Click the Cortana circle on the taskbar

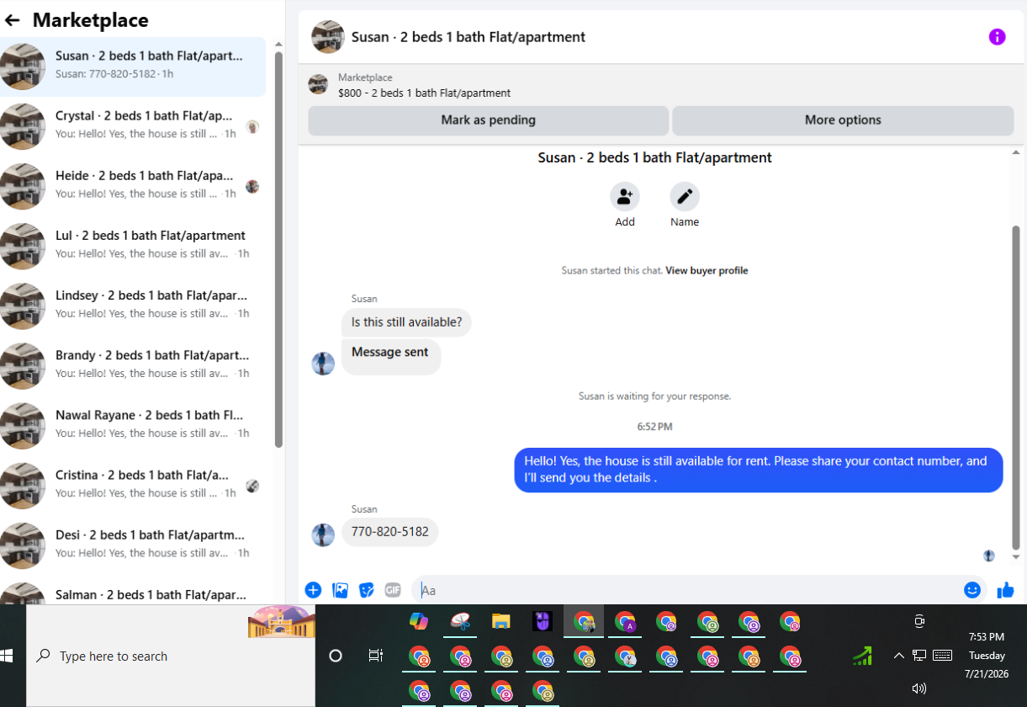(336, 656)
